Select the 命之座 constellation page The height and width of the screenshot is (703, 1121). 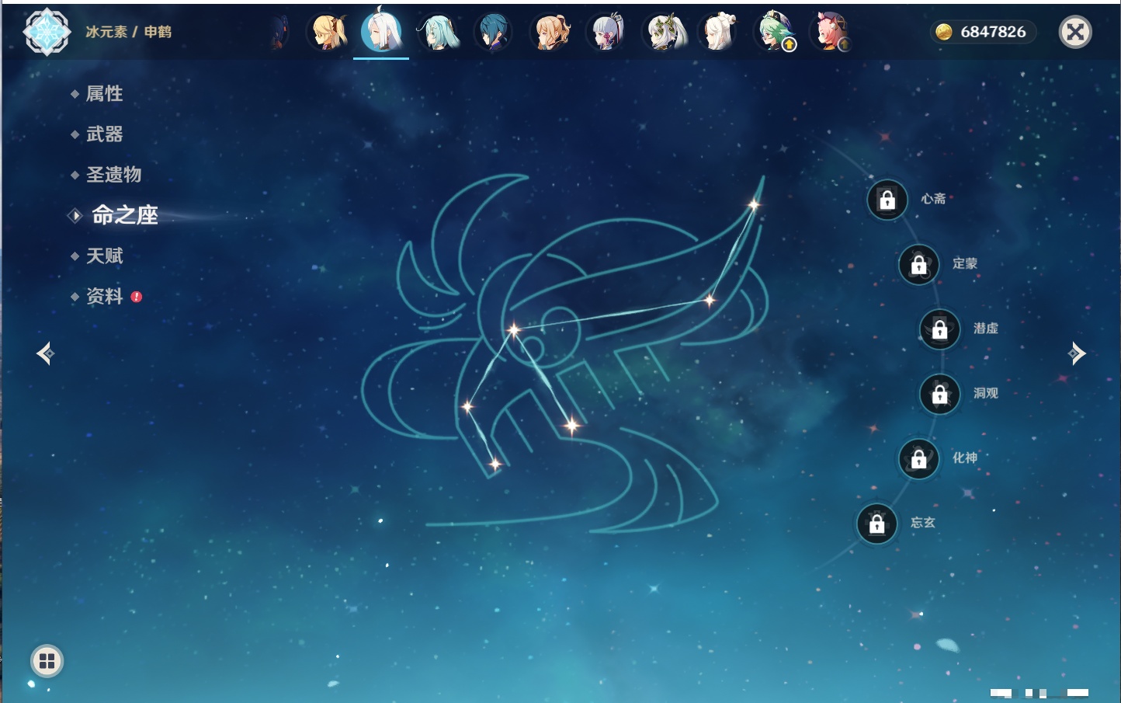click(x=125, y=215)
